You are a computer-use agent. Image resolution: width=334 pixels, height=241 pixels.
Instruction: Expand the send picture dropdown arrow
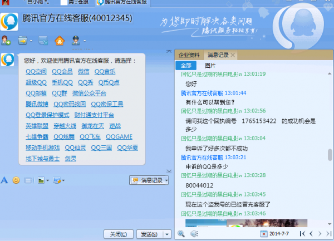click(47, 180)
